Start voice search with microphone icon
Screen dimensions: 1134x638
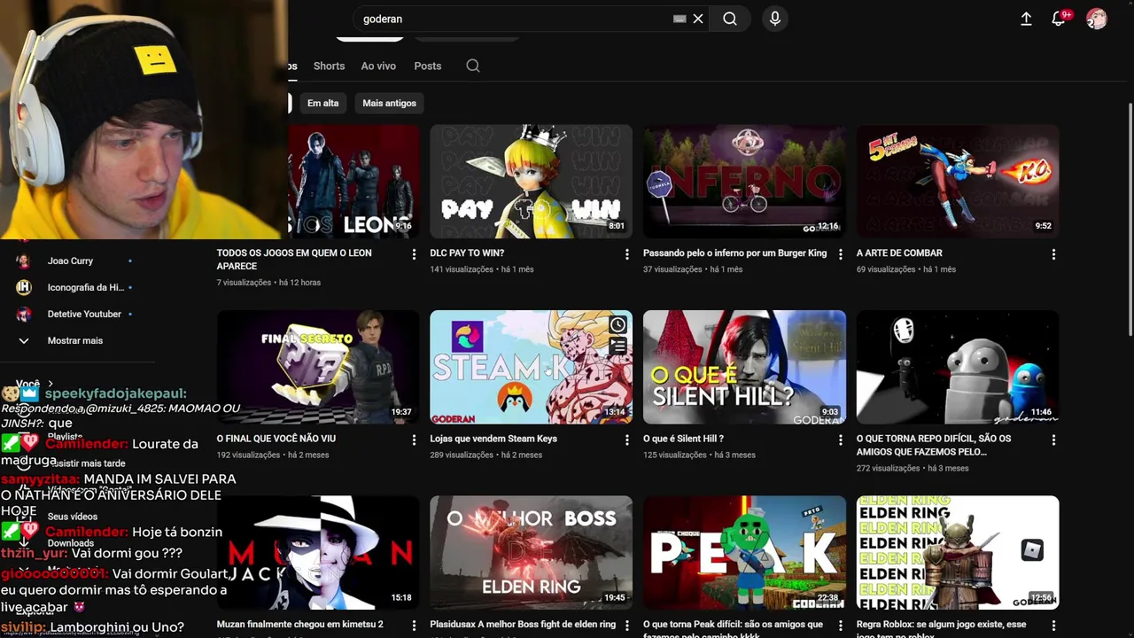click(x=775, y=19)
